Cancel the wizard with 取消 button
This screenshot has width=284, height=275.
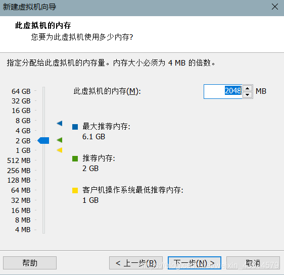pos(253,263)
